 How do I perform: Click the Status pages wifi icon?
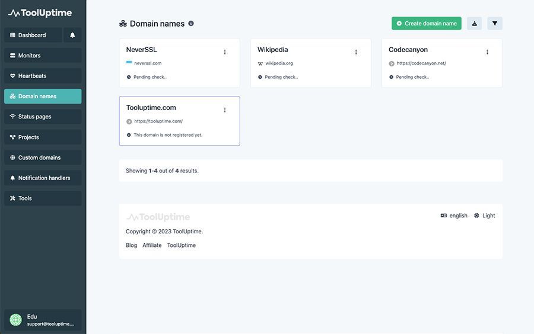[12, 117]
